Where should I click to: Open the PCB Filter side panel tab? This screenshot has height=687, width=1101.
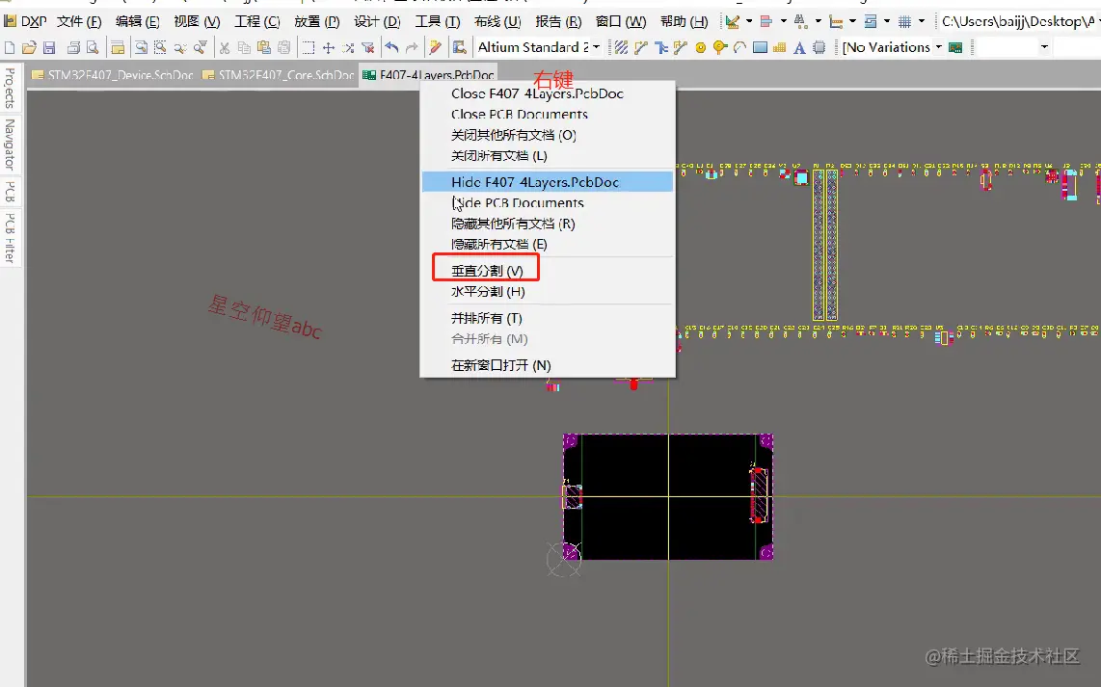pyautogui.click(x=10, y=239)
